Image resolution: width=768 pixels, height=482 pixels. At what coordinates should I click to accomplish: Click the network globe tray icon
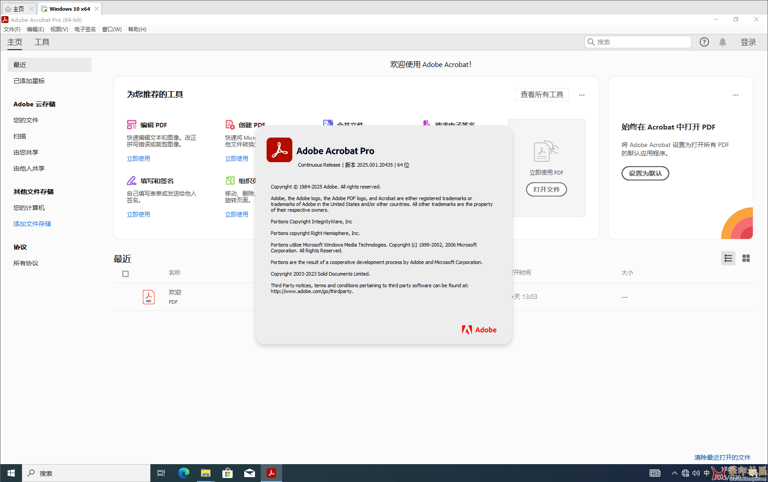point(685,473)
